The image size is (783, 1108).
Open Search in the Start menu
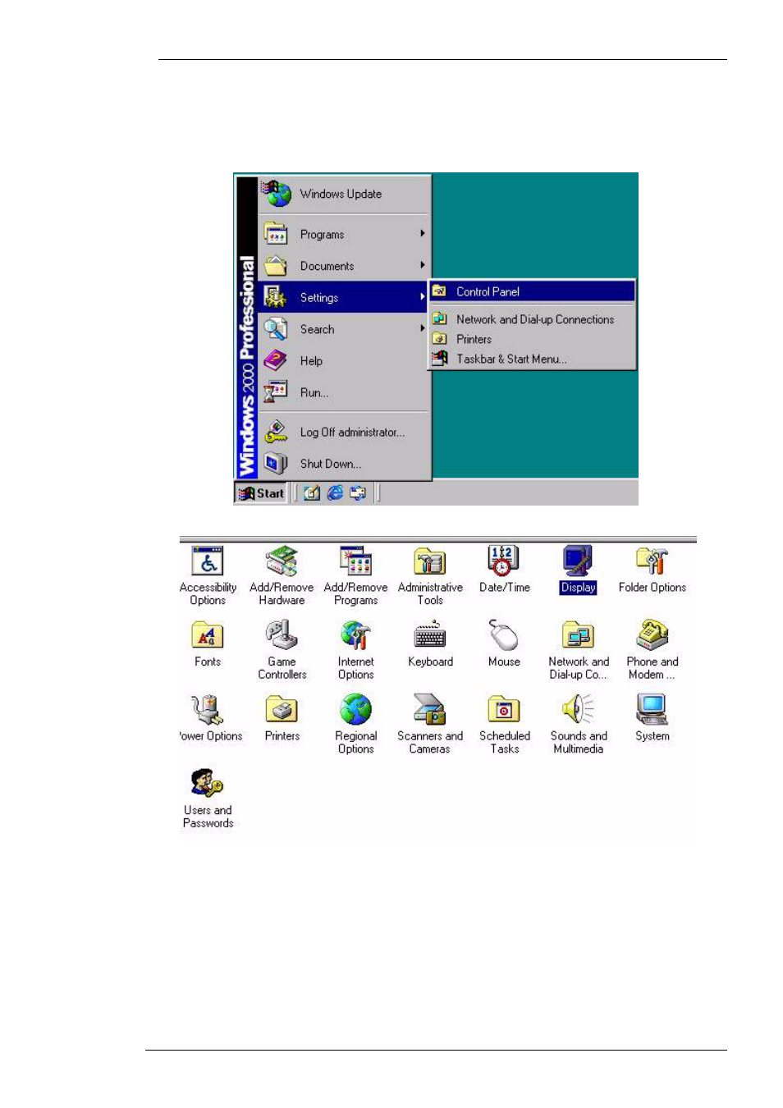(345, 329)
